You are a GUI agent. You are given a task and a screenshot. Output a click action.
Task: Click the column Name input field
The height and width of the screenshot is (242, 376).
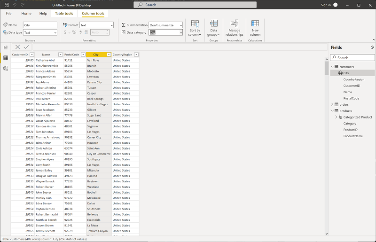tap(40, 25)
